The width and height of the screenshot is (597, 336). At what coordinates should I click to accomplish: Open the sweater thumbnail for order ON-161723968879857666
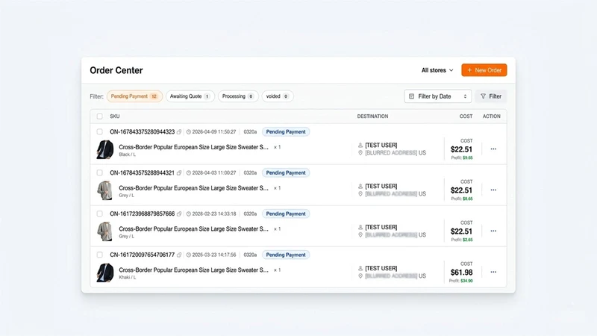tap(105, 231)
